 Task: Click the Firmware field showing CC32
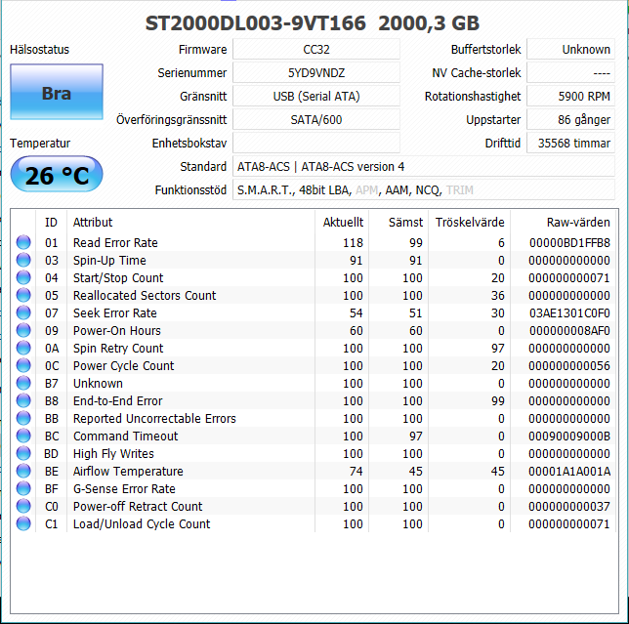(315, 49)
